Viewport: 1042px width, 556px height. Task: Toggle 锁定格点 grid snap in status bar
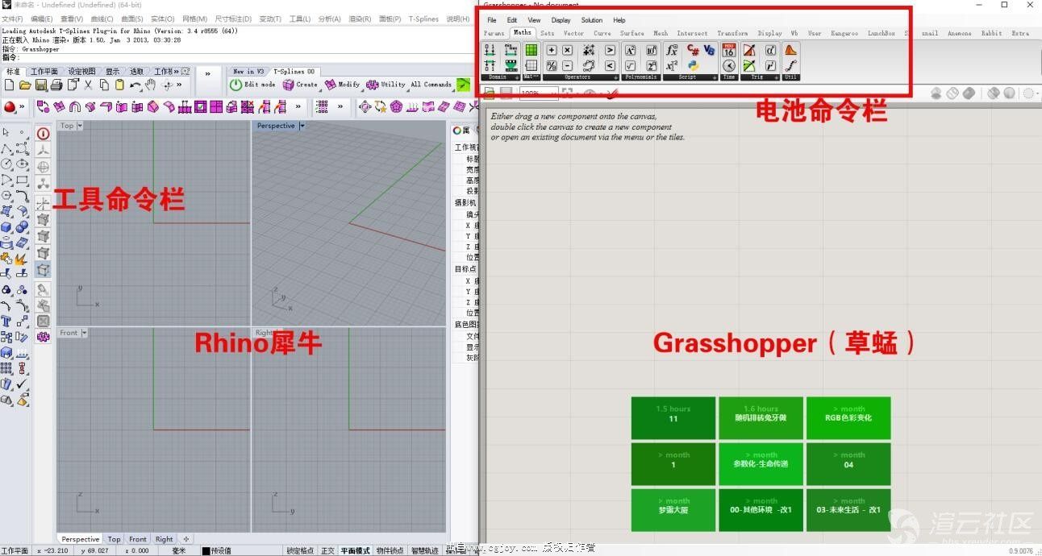pos(299,550)
